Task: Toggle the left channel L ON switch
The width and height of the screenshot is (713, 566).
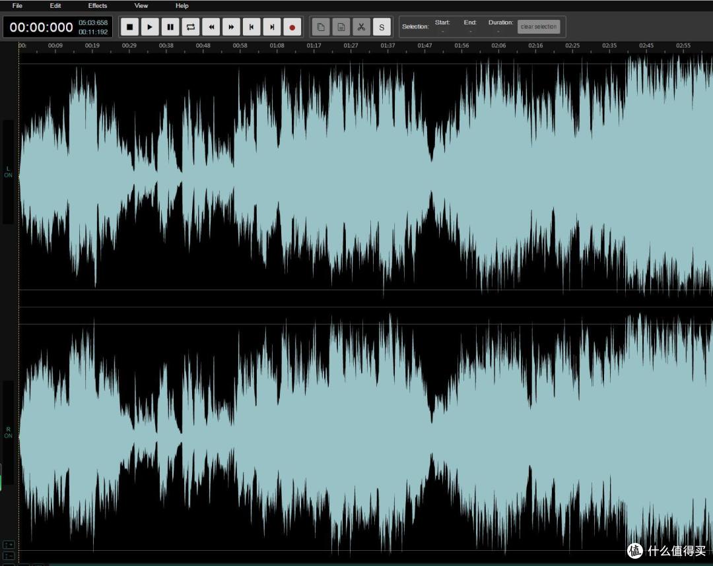Action: (x=8, y=172)
